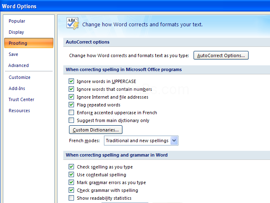
Task: Open Custom Dictionaries dialog
Action: pyautogui.click(x=96, y=130)
